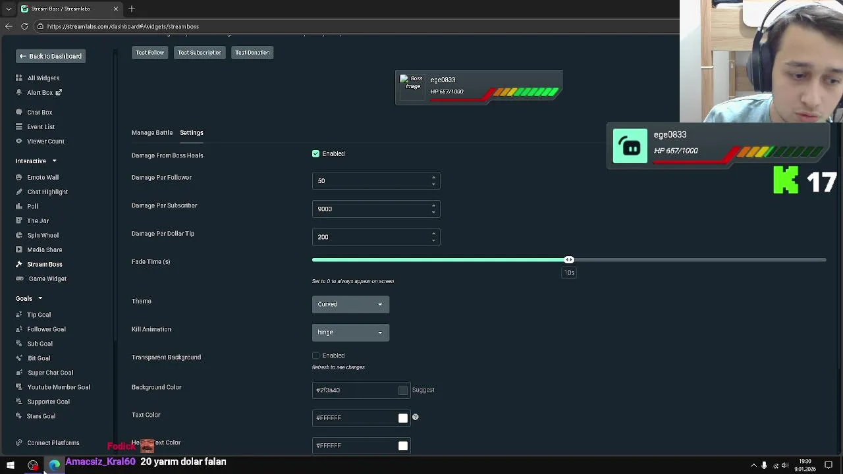Open a new browser tab
The image size is (843, 474).
132,9
